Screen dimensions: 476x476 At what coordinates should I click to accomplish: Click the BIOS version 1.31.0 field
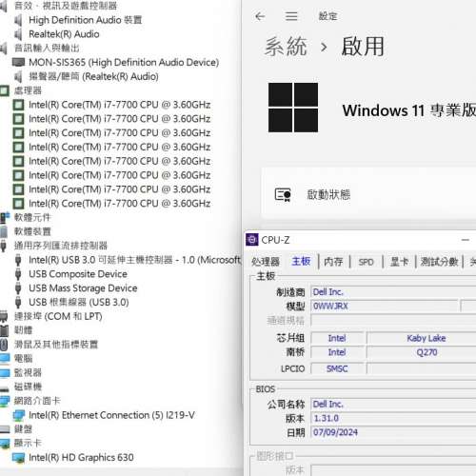(393, 418)
